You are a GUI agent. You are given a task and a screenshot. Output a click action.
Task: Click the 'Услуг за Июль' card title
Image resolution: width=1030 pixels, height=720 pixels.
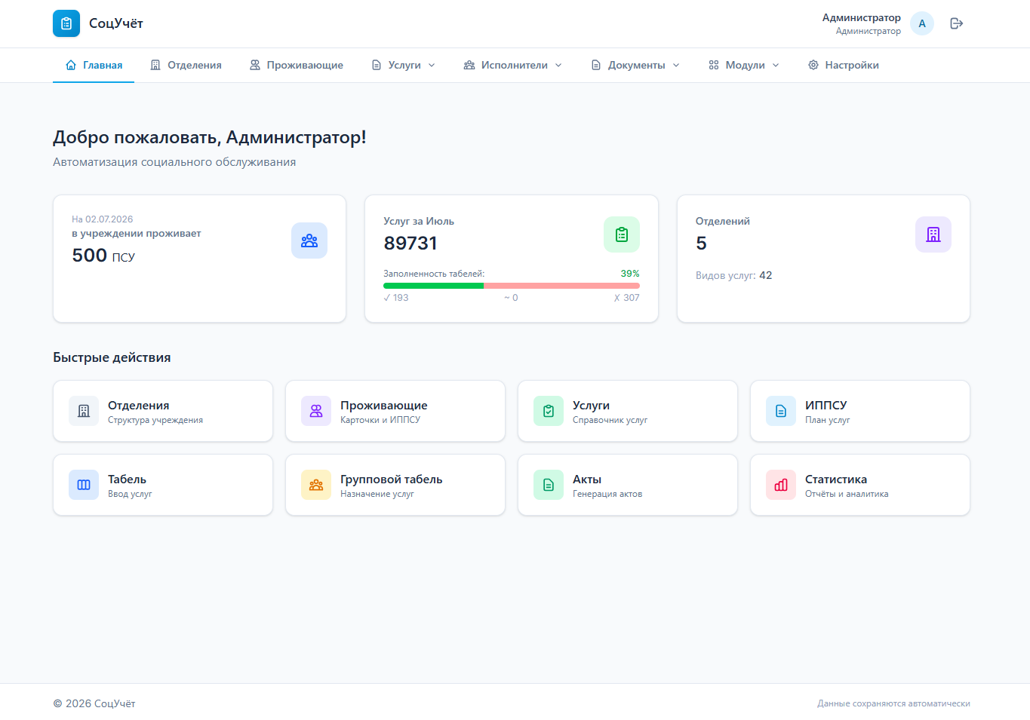pos(419,221)
